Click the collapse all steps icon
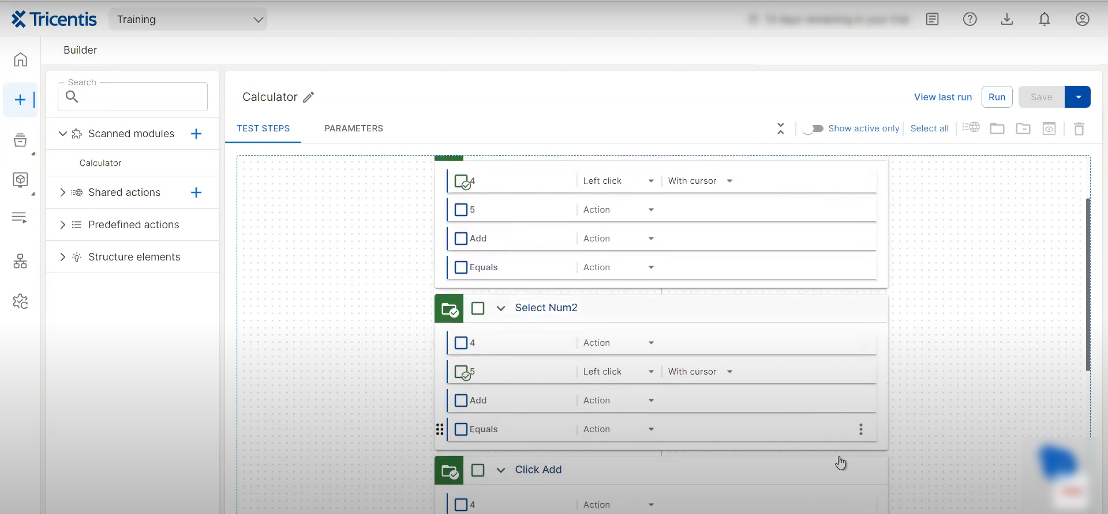Screen dimensions: 1108x514 781,128
